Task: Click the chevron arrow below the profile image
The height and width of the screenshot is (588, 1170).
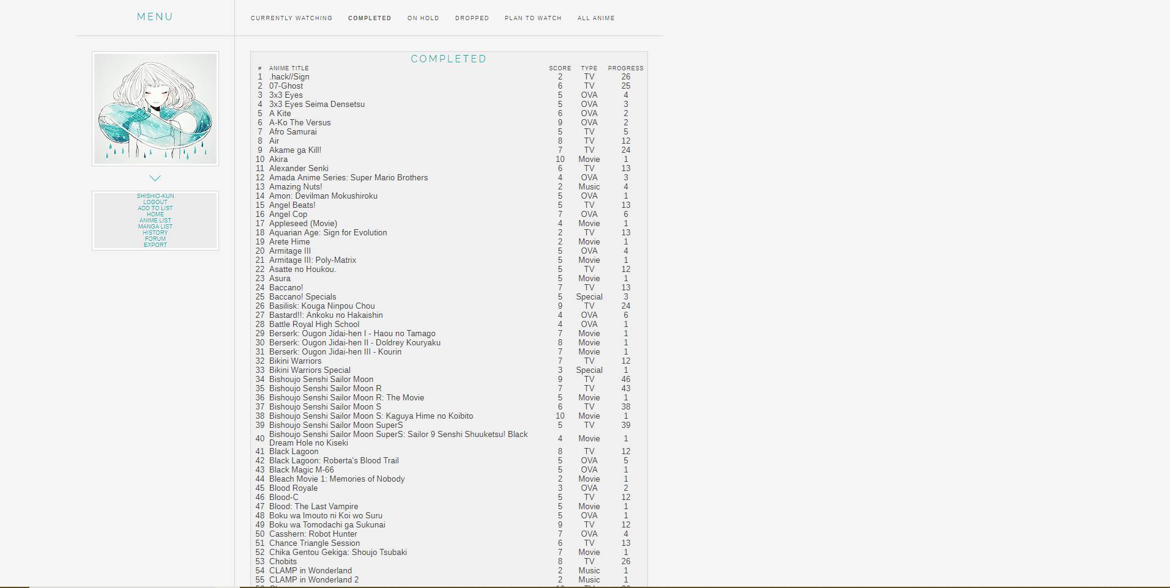Action: click(155, 178)
